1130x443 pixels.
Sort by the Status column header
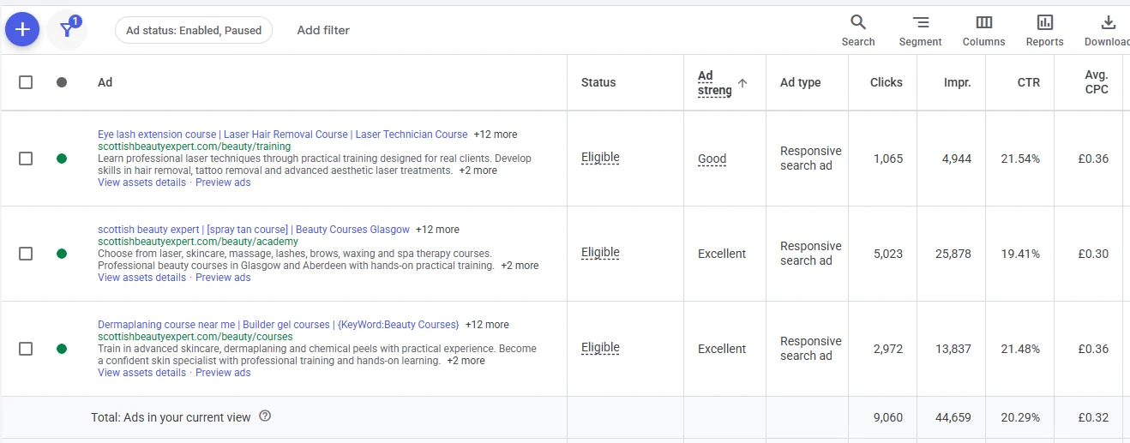[x=598, y=82]
